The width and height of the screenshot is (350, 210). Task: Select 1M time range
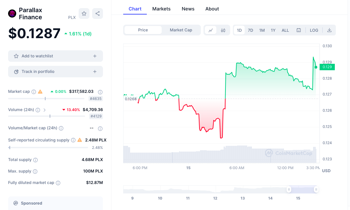pyautogui.click(x=262, y=30)
